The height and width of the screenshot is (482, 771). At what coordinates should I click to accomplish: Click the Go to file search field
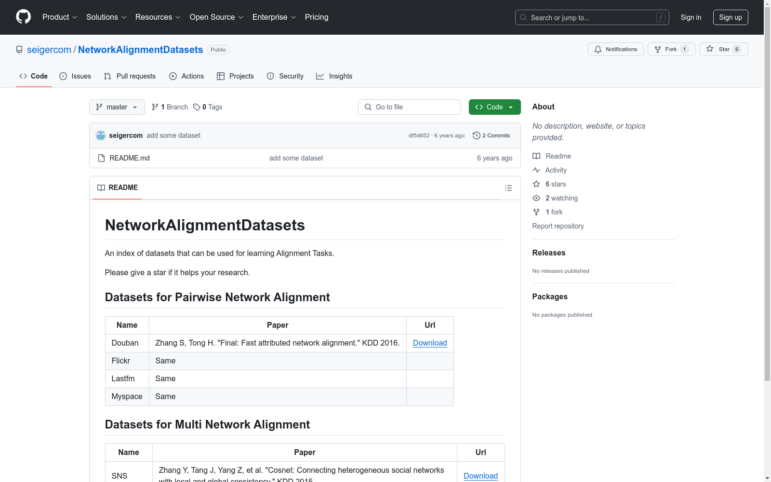[410, 107]
